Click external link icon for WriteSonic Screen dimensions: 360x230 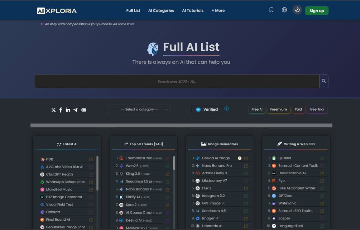[322, 204]
